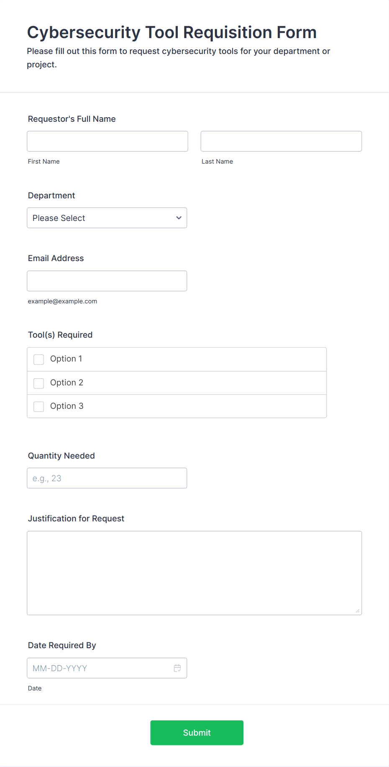Click inside the Justification for Request textarea
Viewport: 389px width, 767px height.
tap(194, 573)
